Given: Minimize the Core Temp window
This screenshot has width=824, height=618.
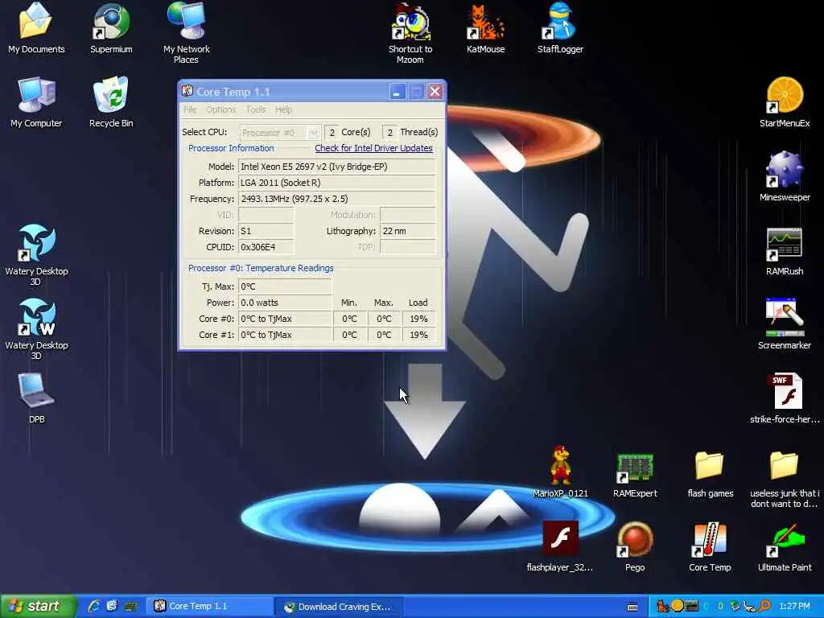Looking at the screenshot, I should click(x=398, y=92).
